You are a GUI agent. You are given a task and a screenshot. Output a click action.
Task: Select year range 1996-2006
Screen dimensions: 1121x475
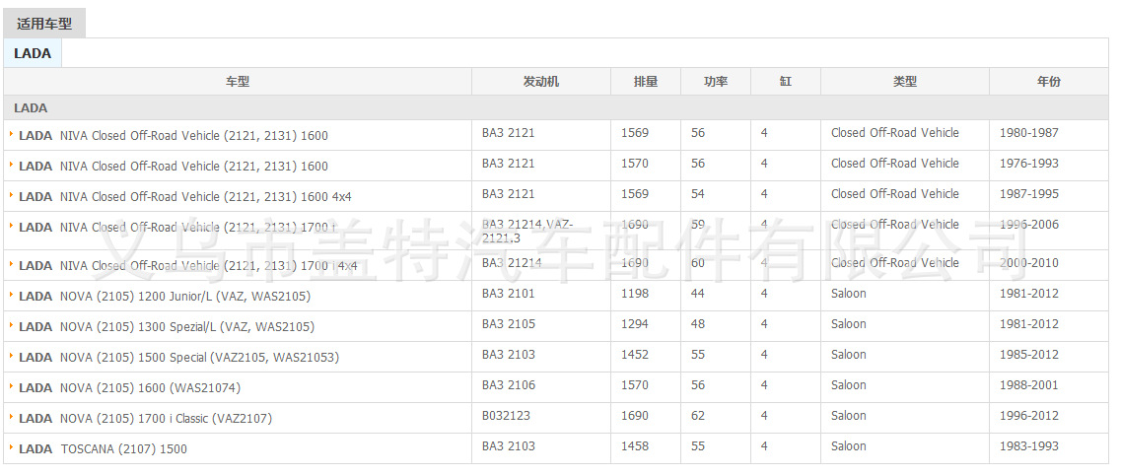(1028, 225)
